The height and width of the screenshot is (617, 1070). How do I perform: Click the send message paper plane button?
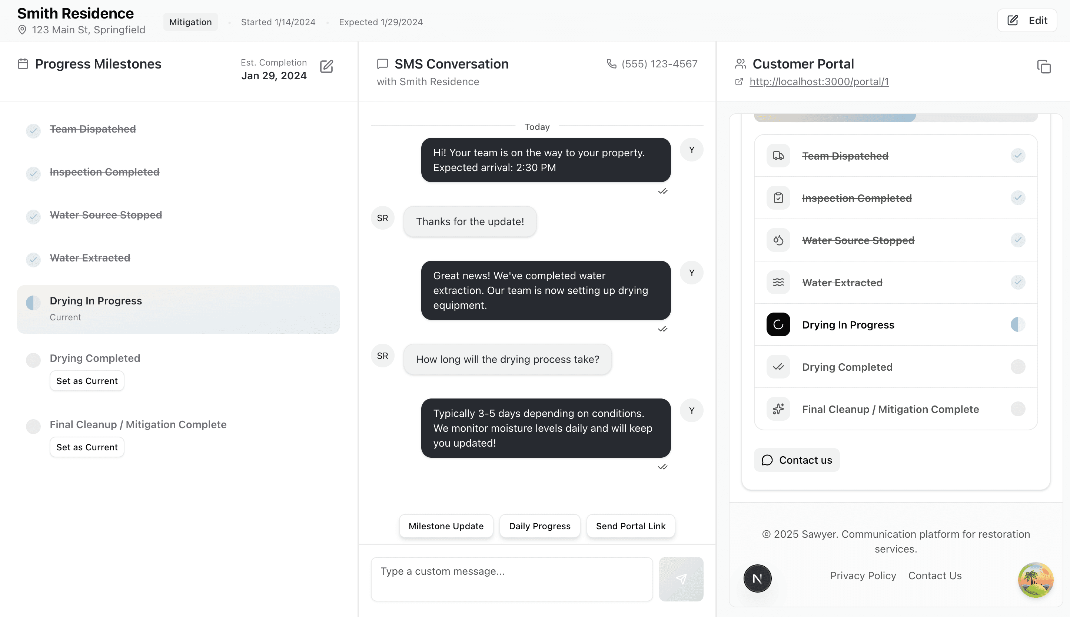(x=681, y=579)
